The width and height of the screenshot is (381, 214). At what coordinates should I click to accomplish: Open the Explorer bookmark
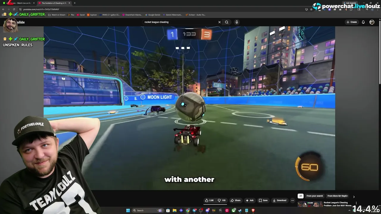coord(92,15)
